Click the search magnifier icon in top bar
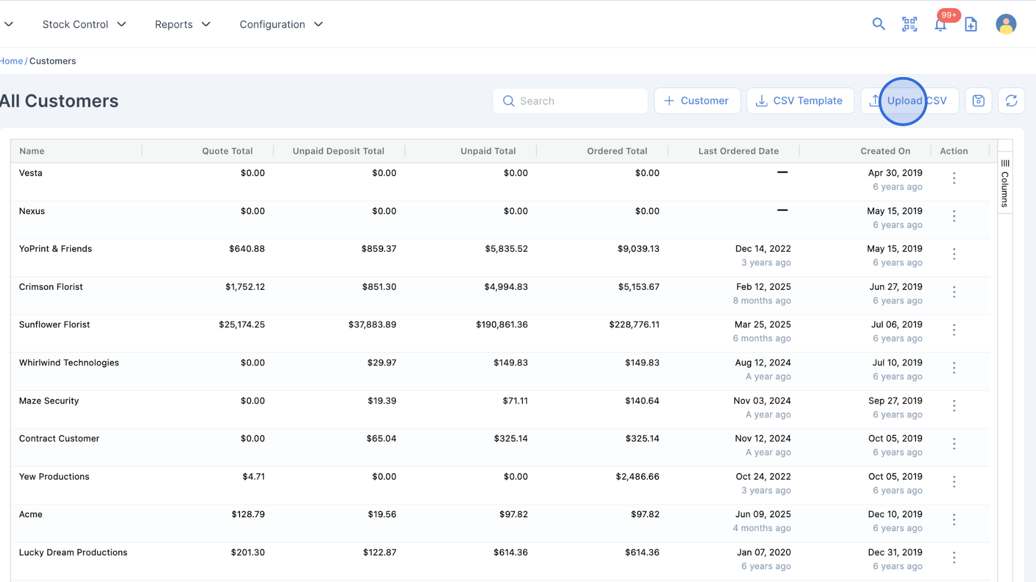 click(878, 24)
